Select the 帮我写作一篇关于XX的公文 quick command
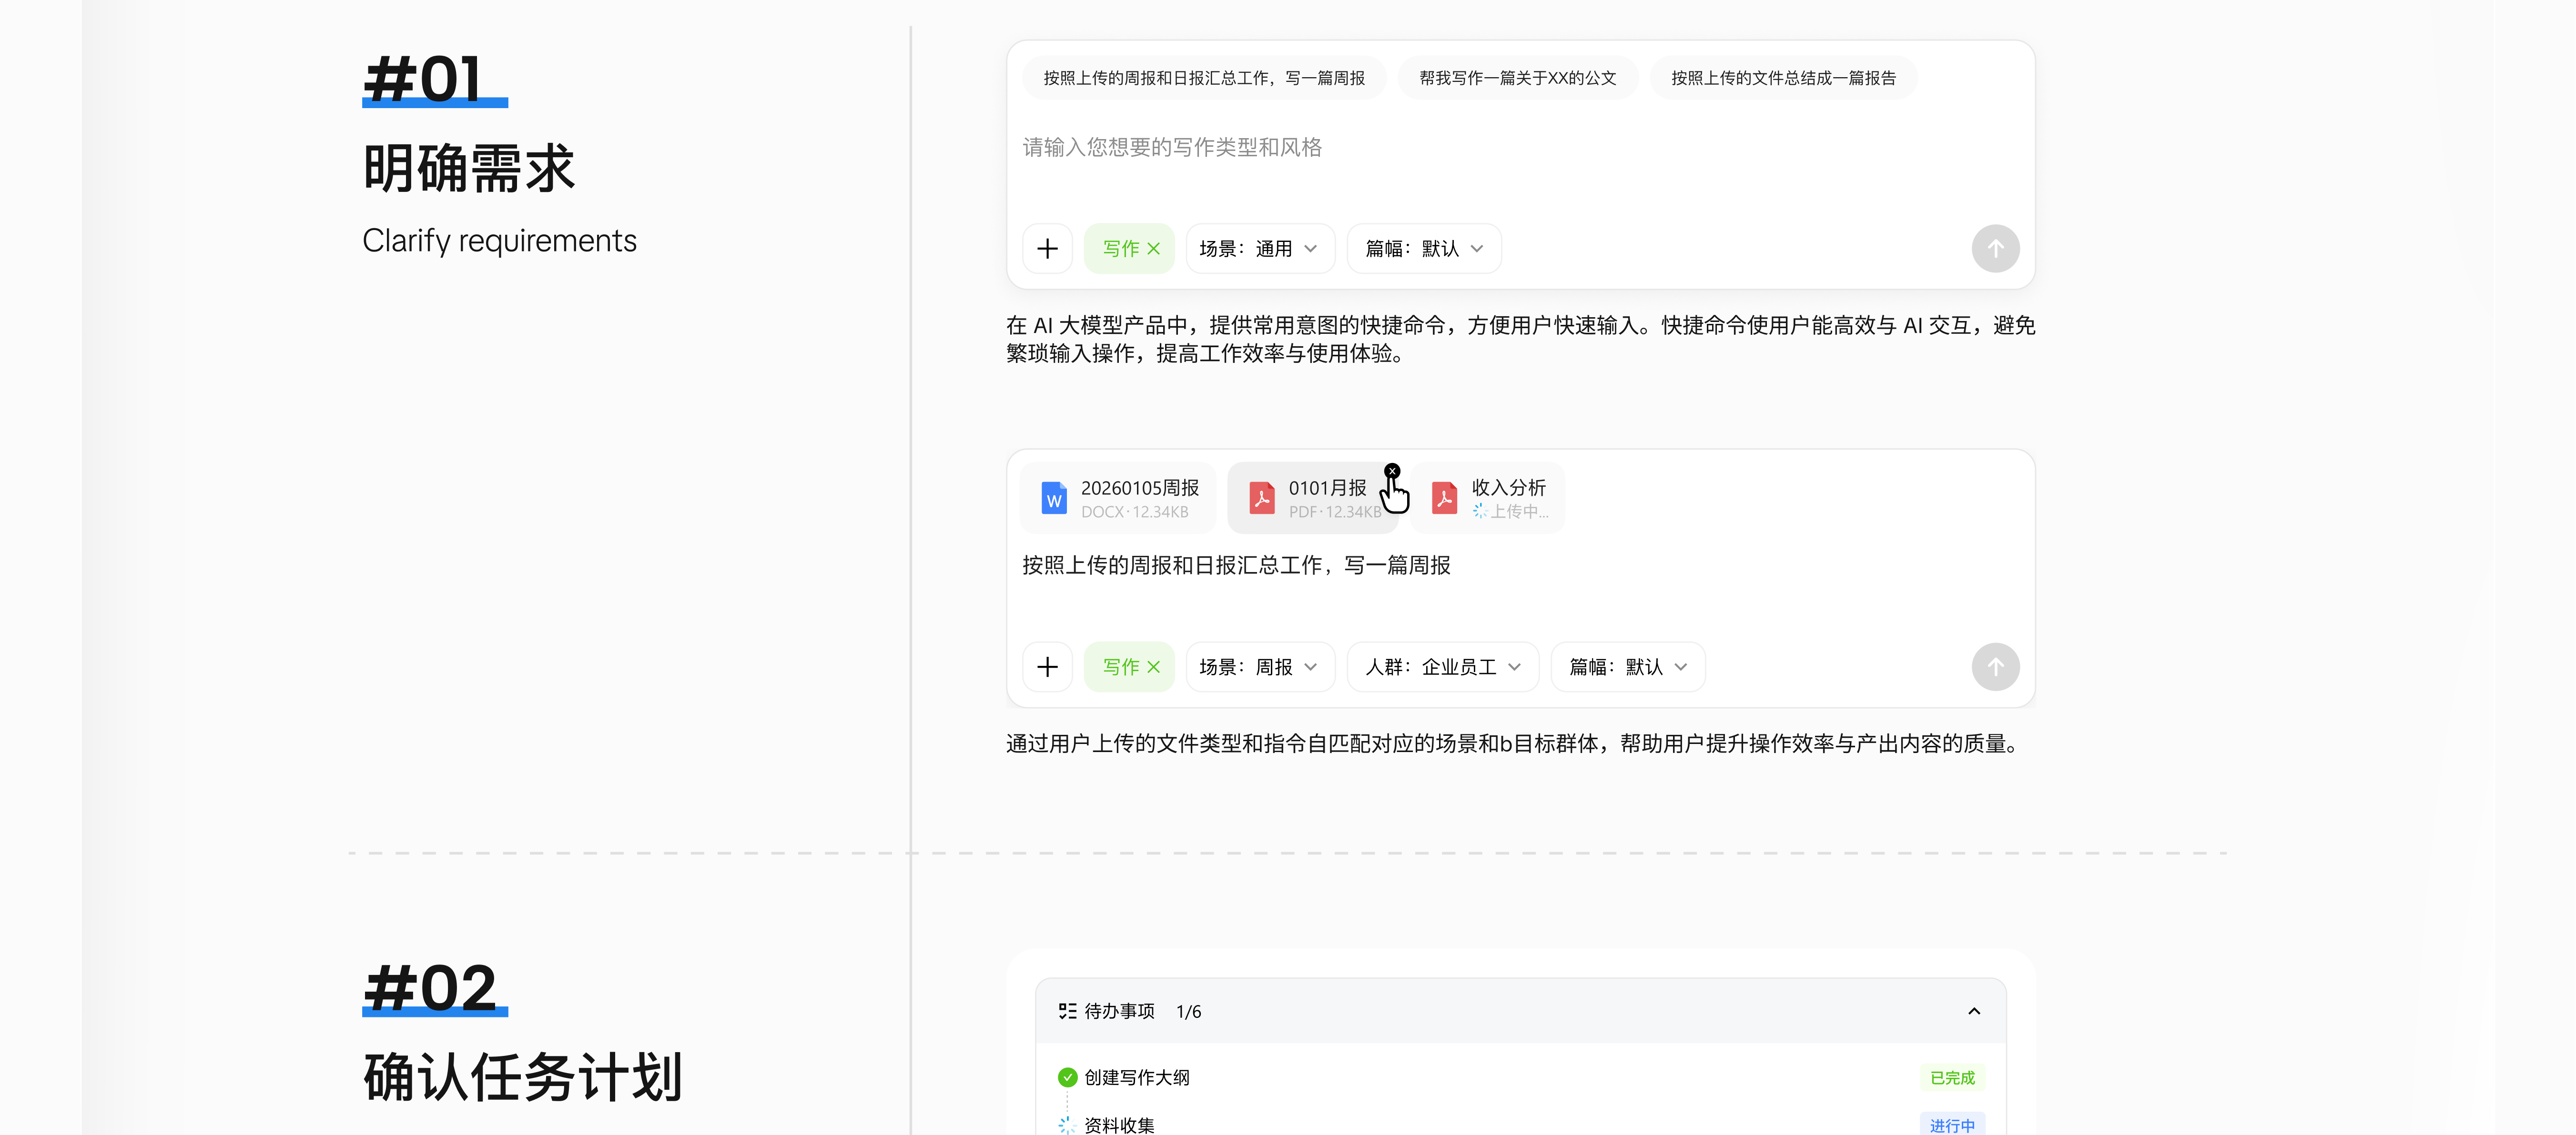2576x1135 pixels. (1517, 78)
